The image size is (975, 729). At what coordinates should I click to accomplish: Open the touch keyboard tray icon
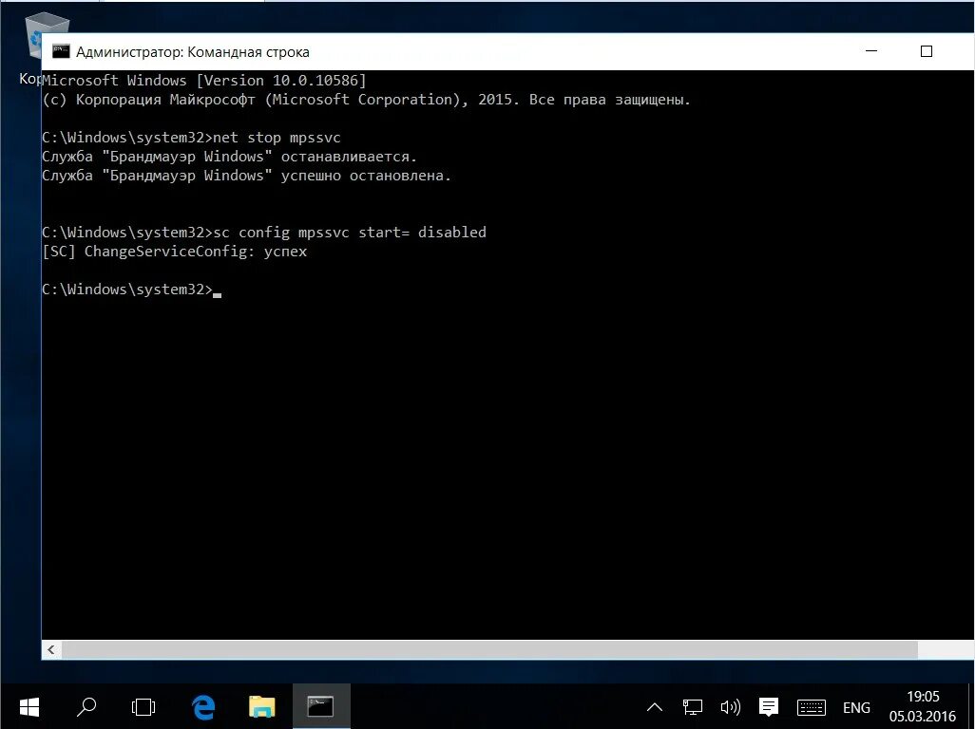(x=811, y=707)
